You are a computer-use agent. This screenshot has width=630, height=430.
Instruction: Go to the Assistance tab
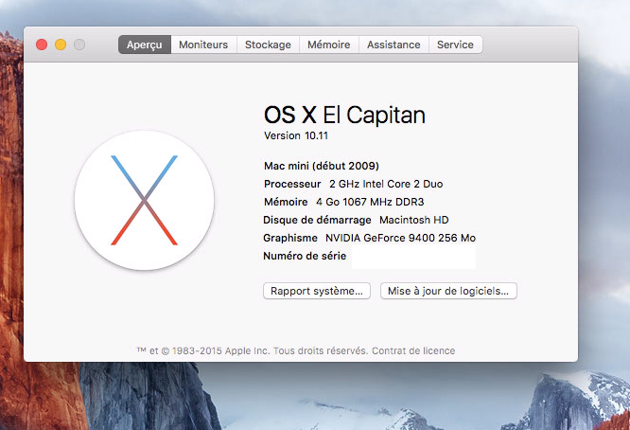pyautogui.click(x=394, y=45)
